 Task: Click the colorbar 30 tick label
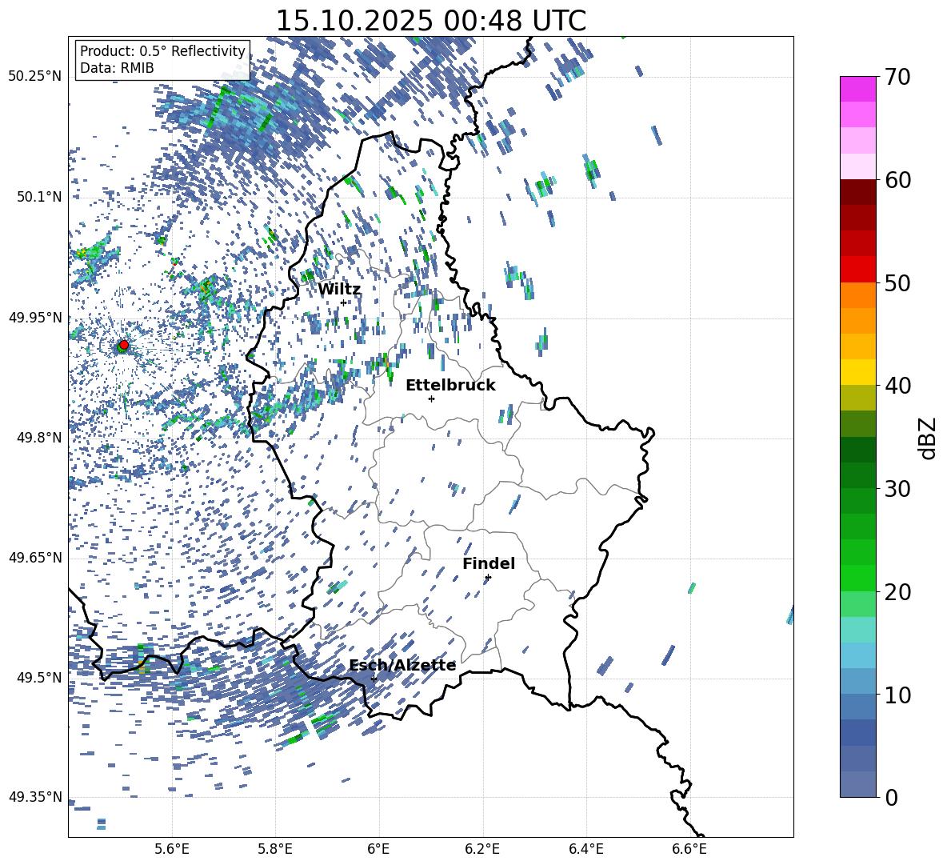pos(897,489)
